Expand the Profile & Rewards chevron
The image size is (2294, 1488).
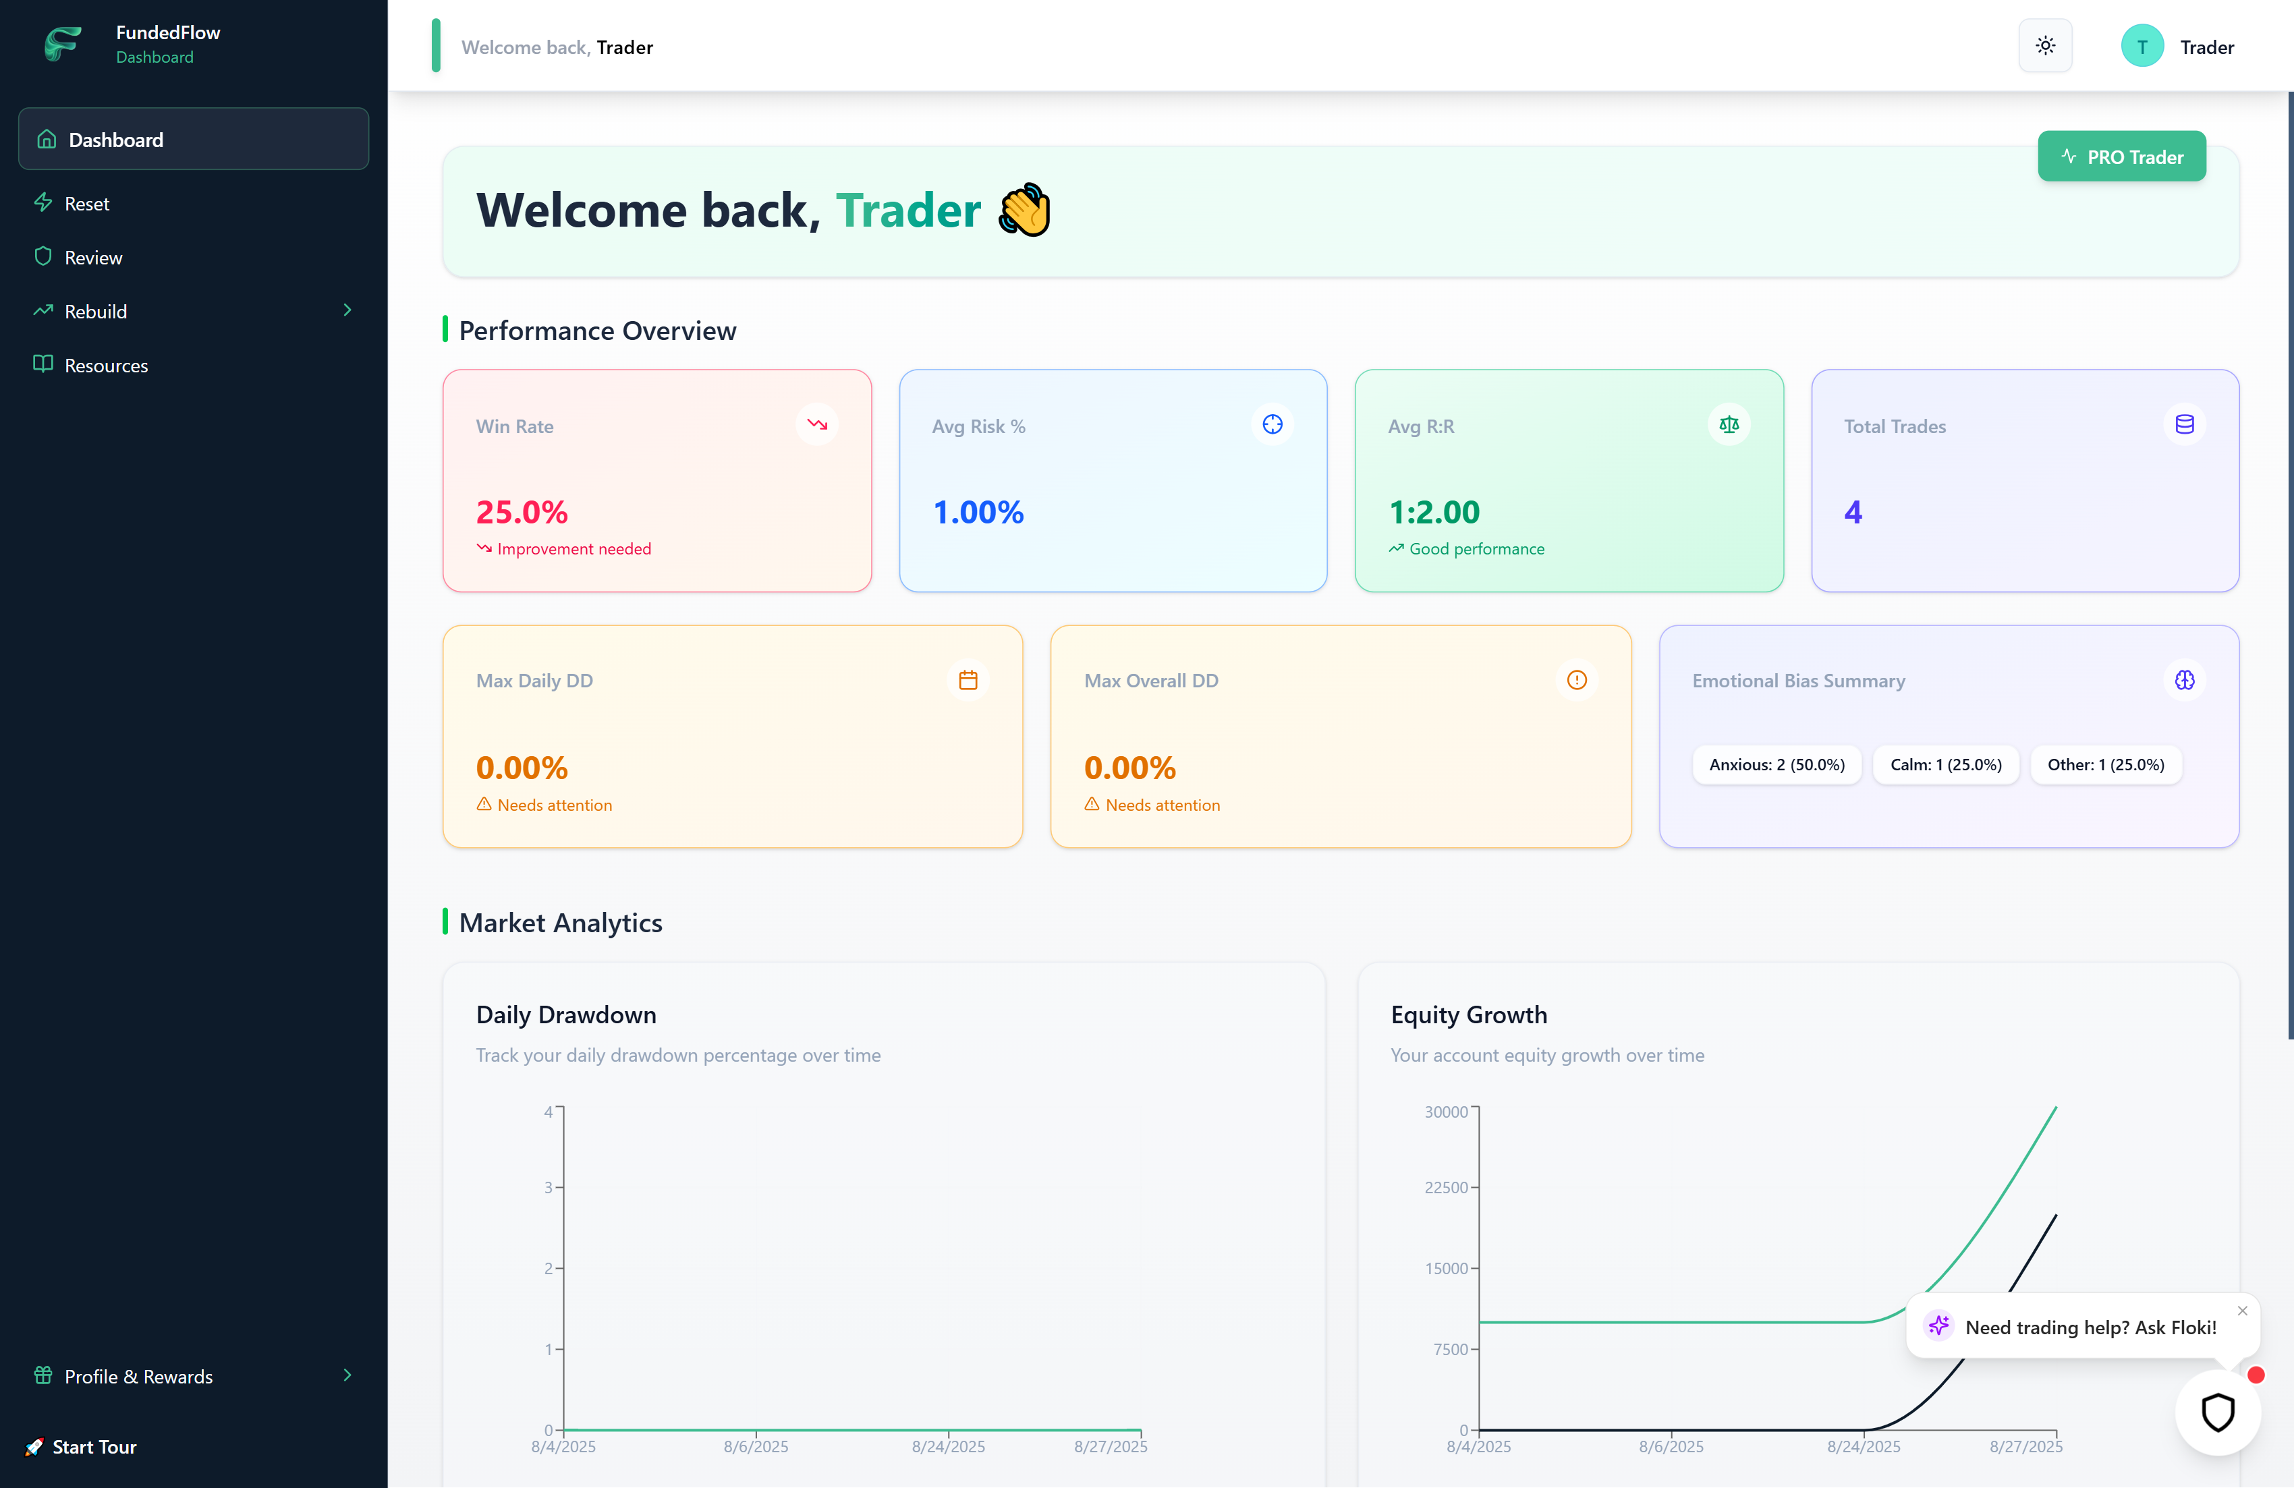tap(347, 1375)
